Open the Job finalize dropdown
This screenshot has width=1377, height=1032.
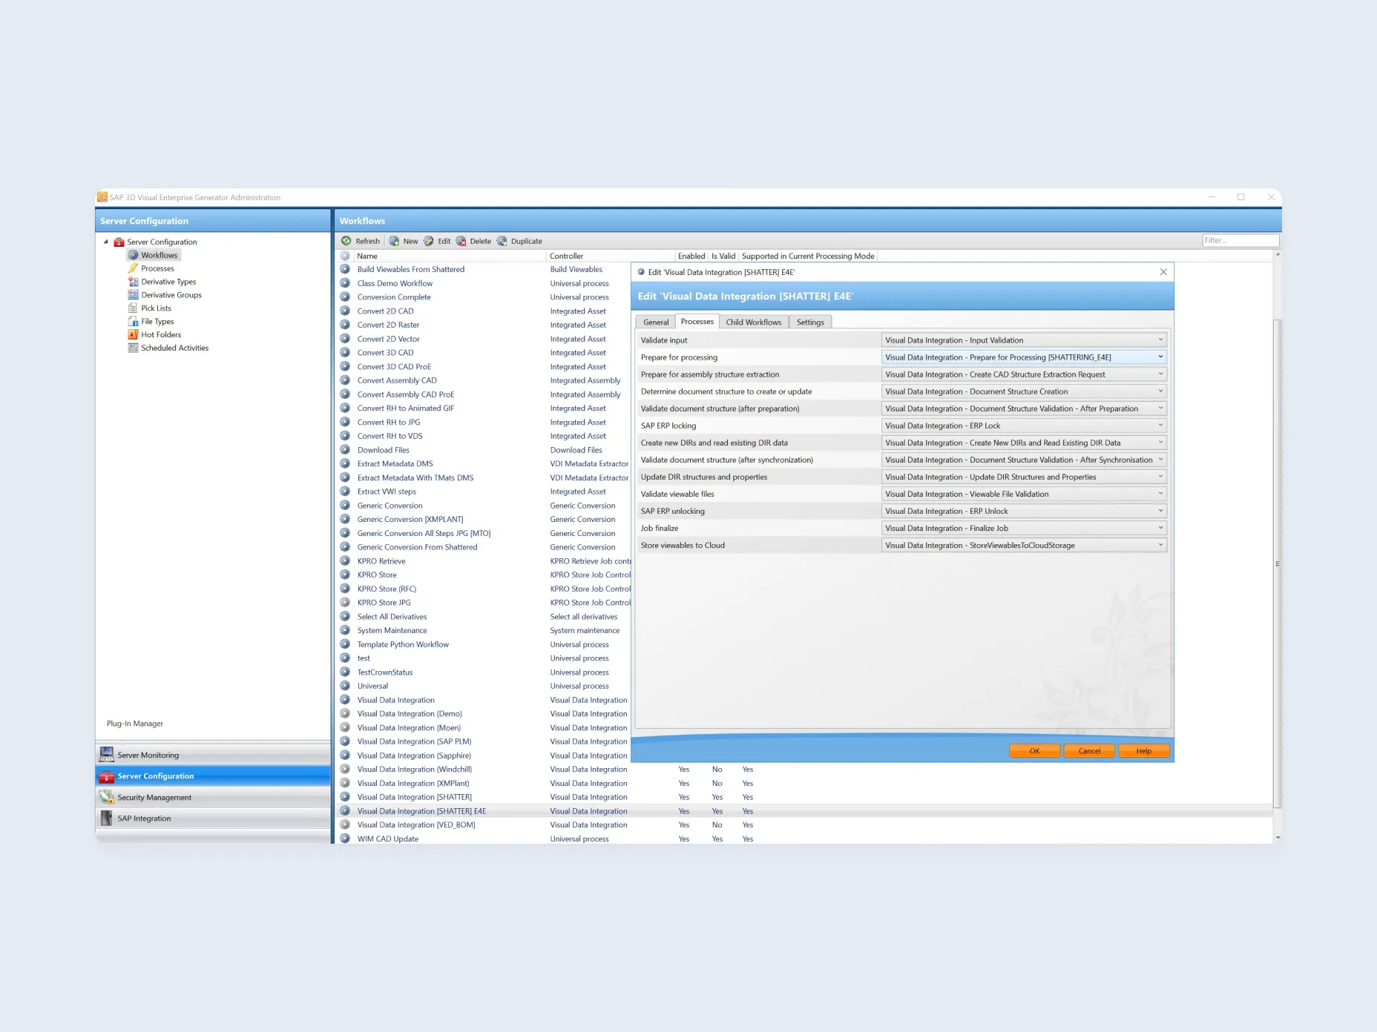pyautogui.click(x=1024, y=528)
